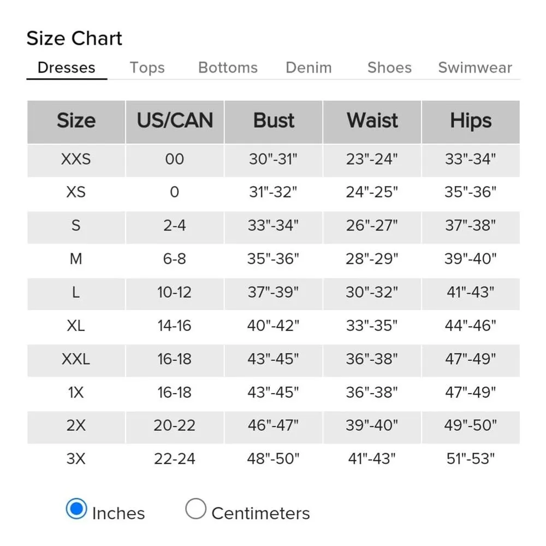Click the Bust column header

point(274,121)
